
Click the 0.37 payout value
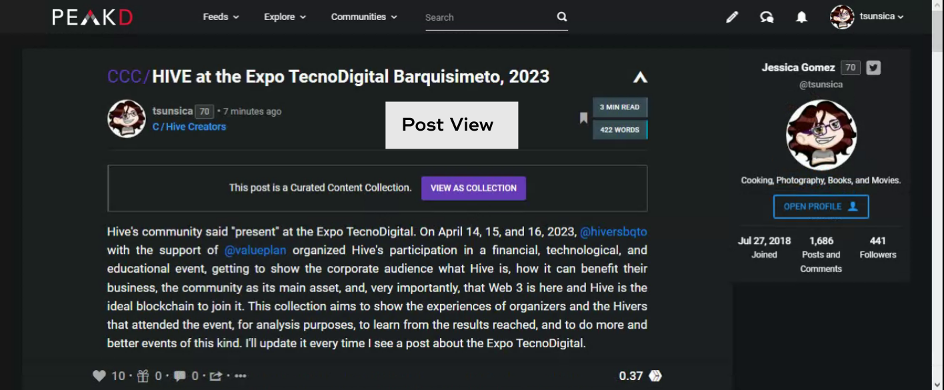pos(631,376)
